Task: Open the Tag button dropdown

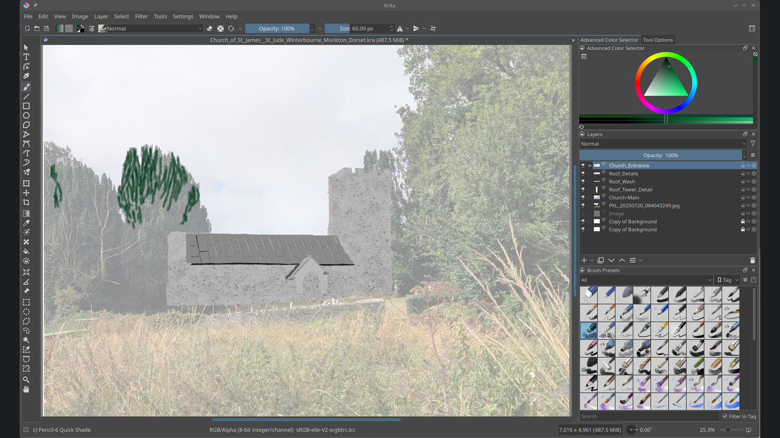Action: (x=728, y=280)
